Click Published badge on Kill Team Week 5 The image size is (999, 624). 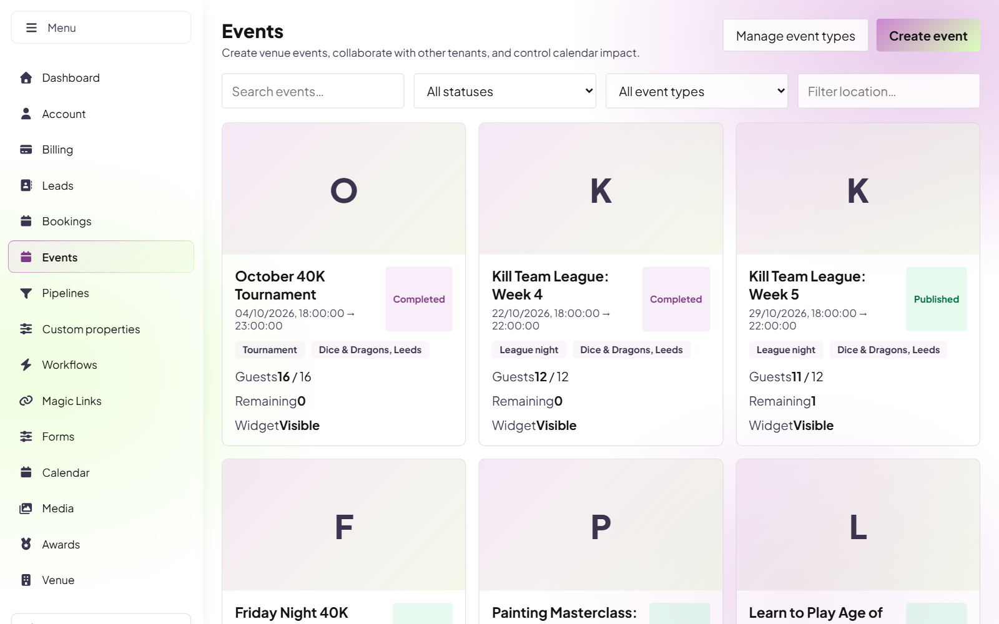(937, 299)
